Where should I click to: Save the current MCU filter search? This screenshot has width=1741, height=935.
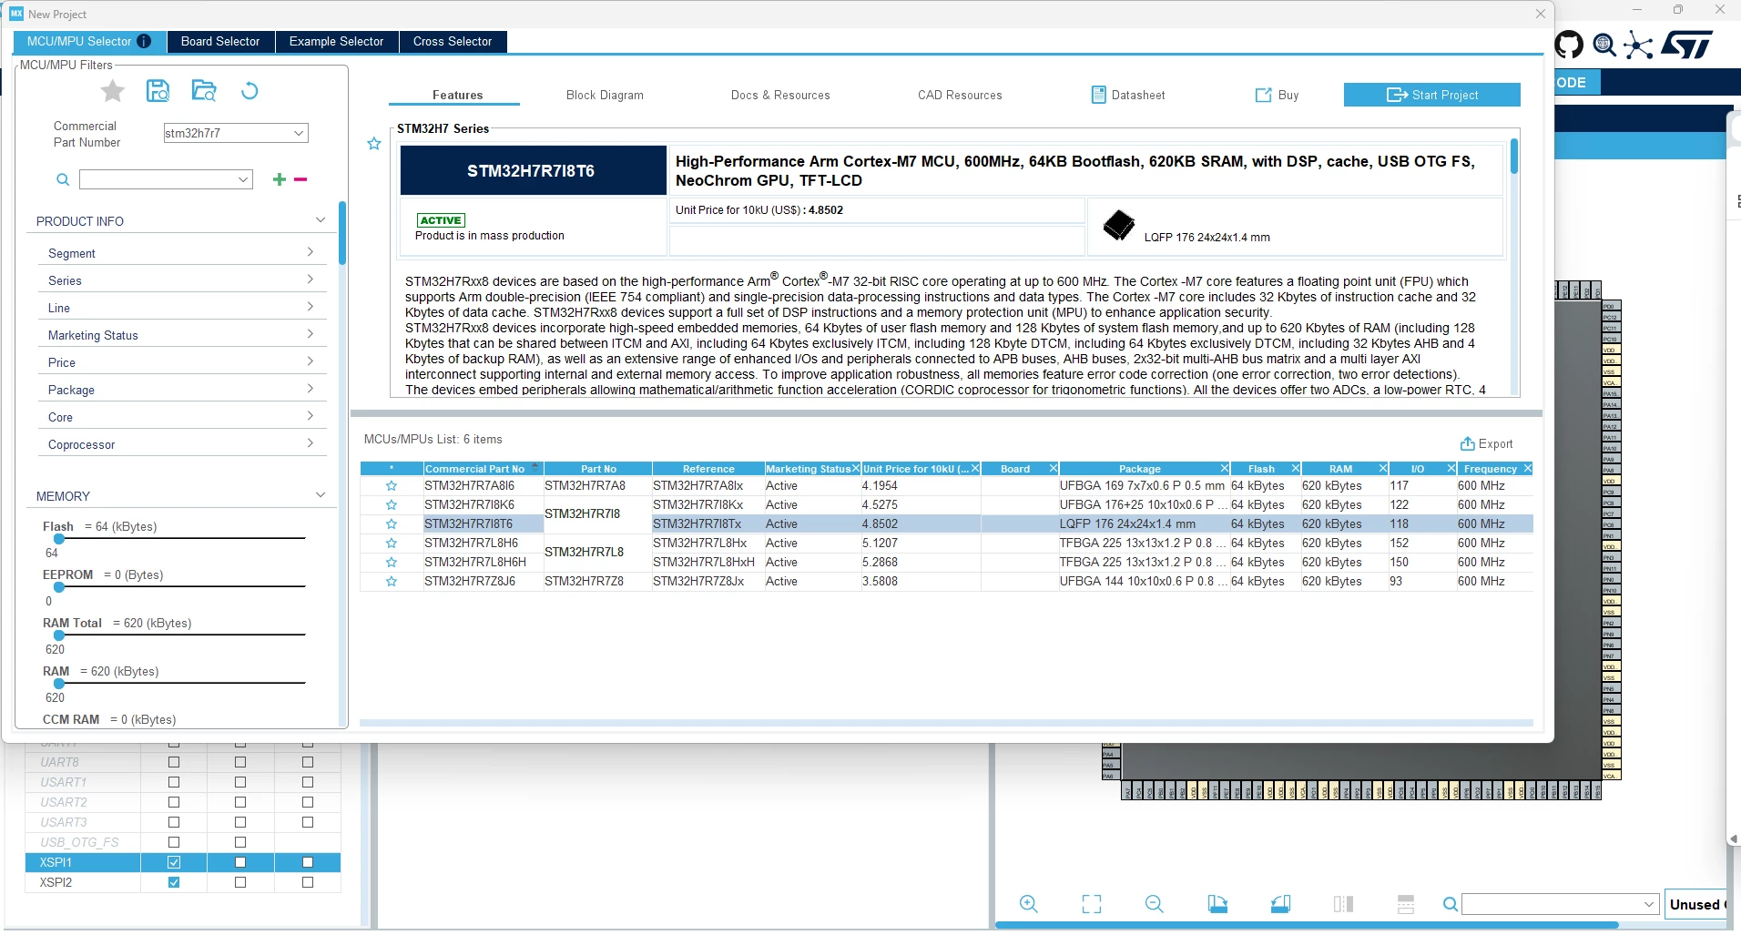coord(158,90)
